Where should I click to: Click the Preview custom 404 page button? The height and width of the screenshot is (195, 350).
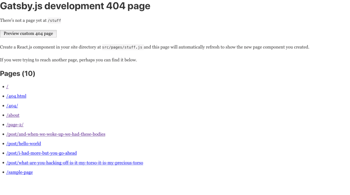coord(28,34)
